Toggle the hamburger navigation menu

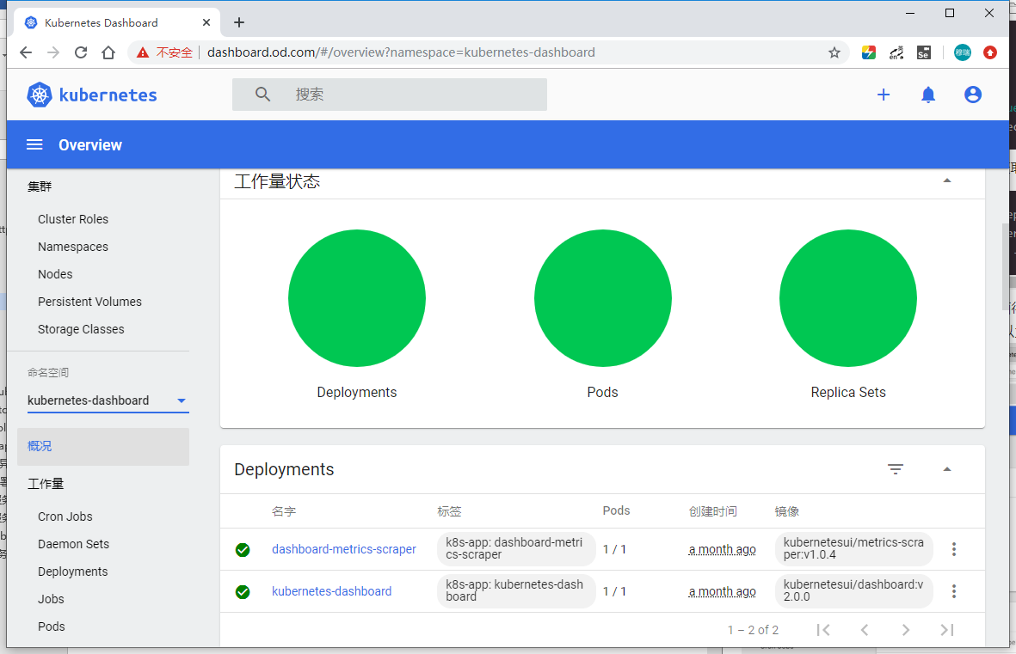click(x=34, y=144)
